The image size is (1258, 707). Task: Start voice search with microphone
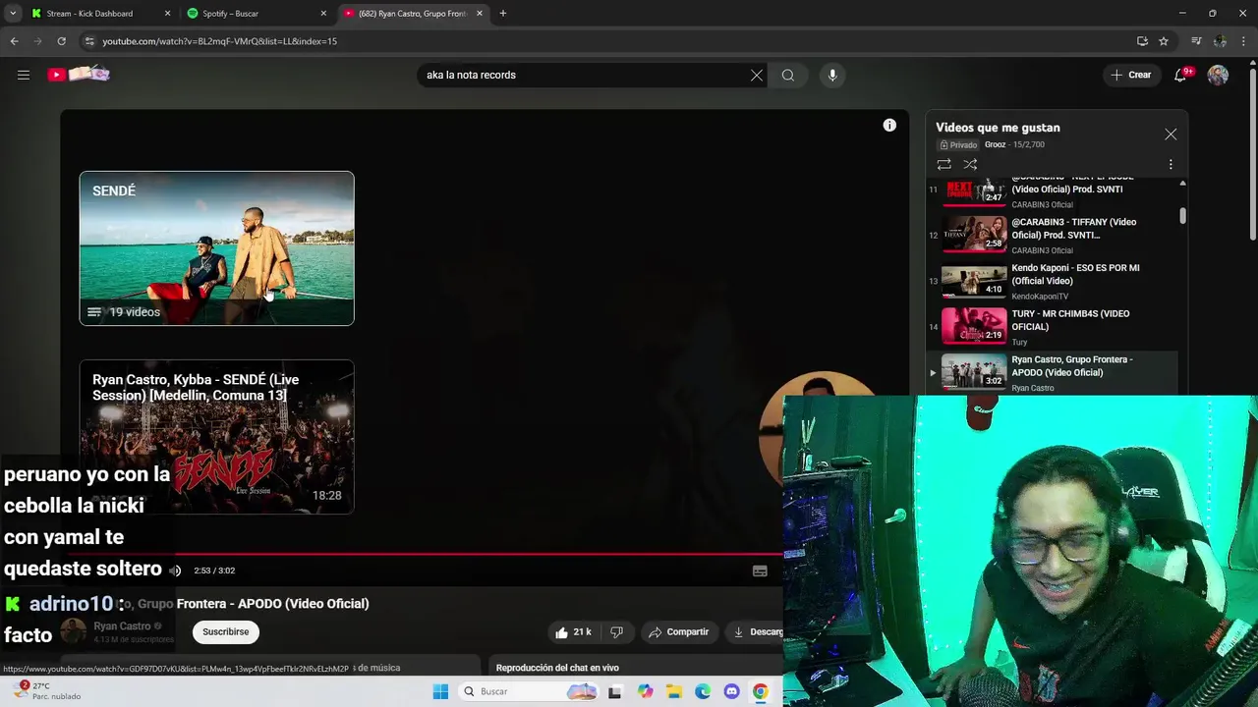(832, 75)
